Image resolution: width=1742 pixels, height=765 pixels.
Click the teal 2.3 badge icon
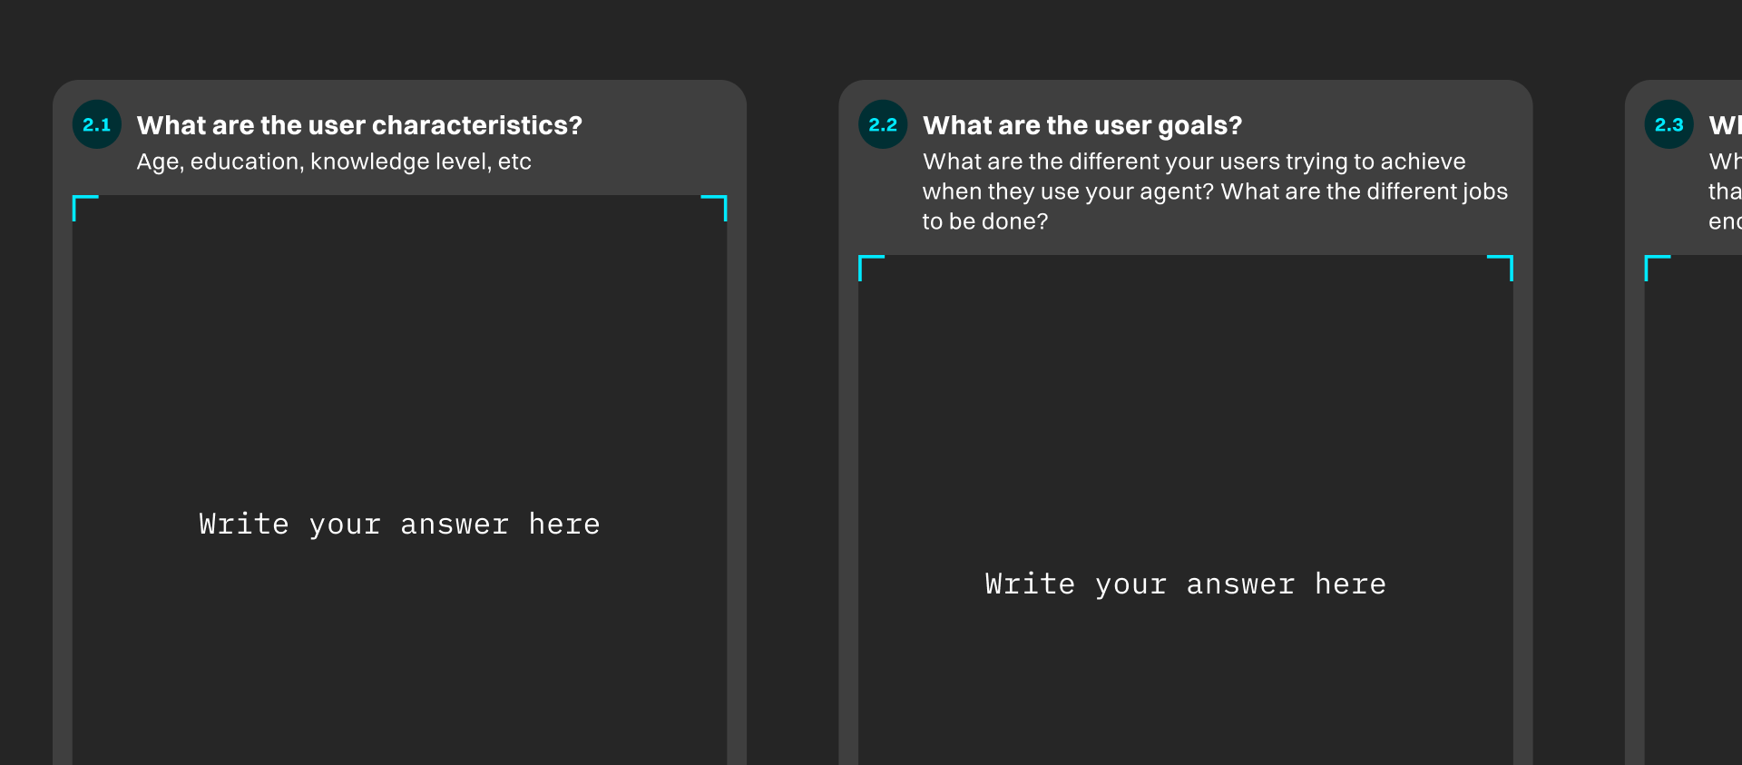[1668, 124]
